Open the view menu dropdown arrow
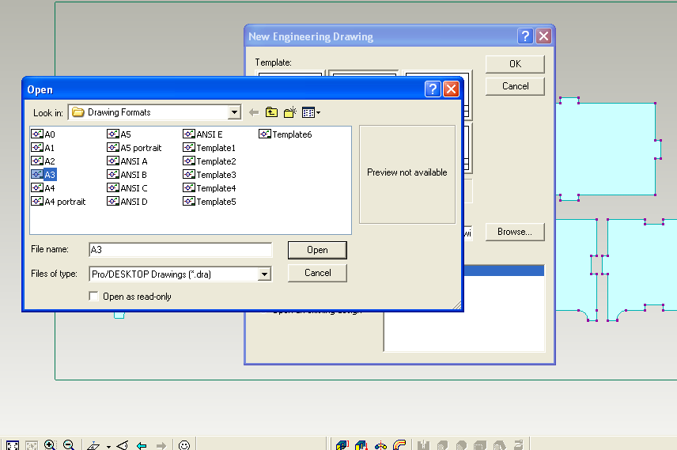 (319, 113)
